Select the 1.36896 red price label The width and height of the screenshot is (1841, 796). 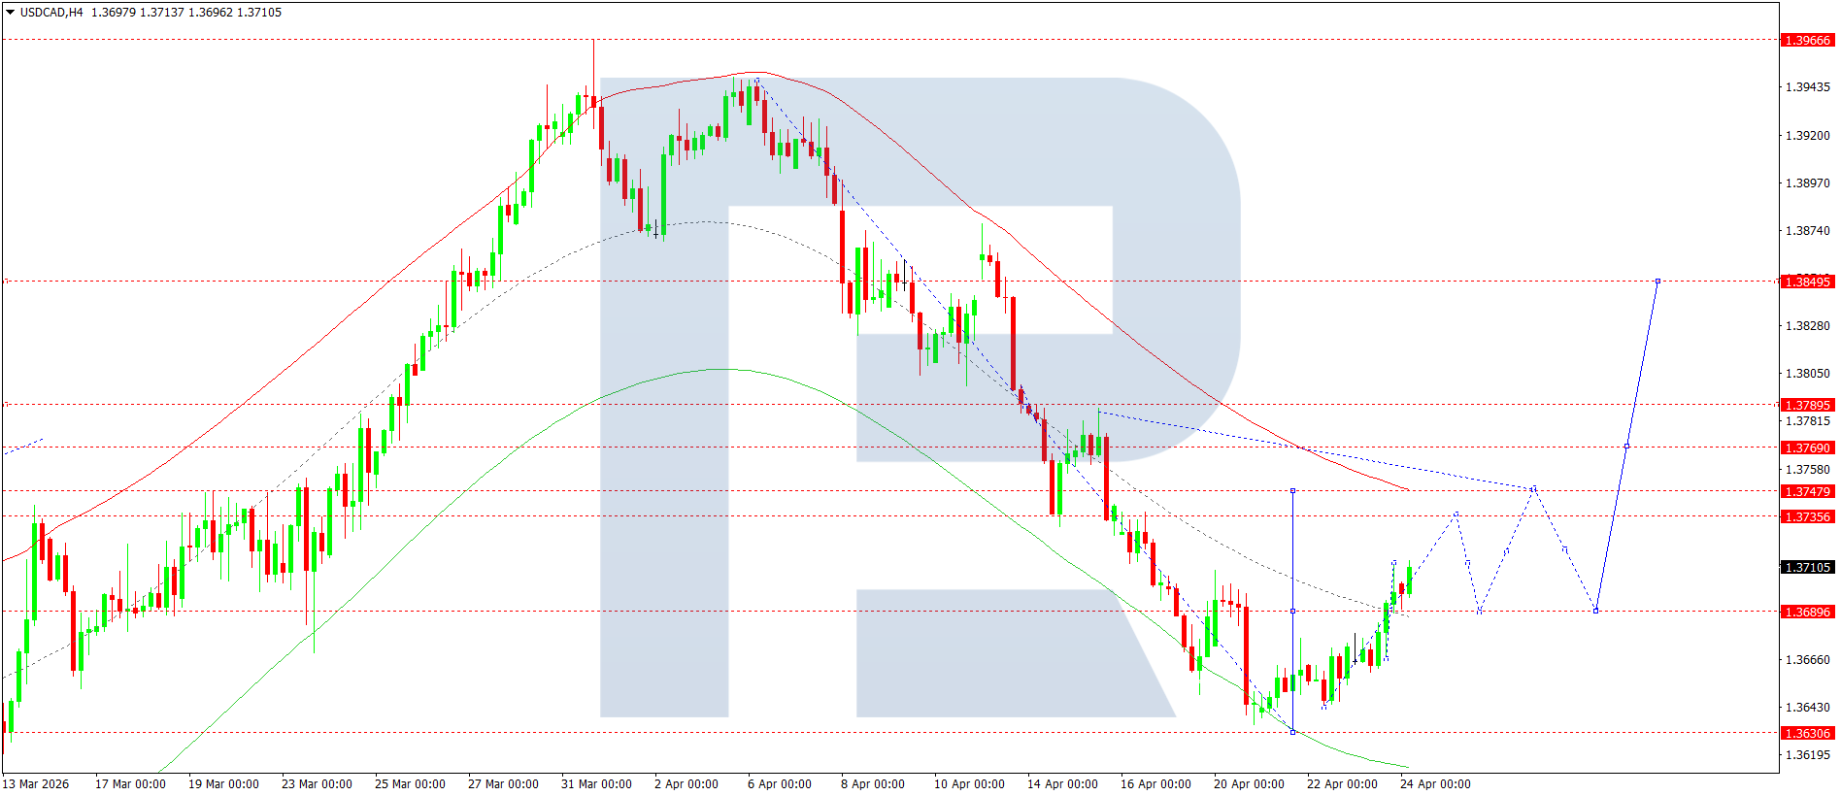1807,612
